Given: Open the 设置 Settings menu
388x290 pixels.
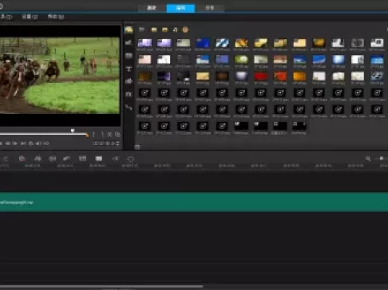Looking at the screenshot, I should 30,17.
